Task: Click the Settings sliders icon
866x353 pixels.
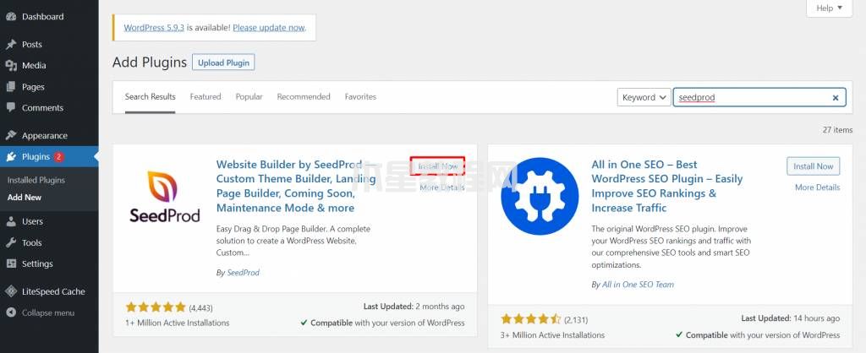Action: click(11, 263)
